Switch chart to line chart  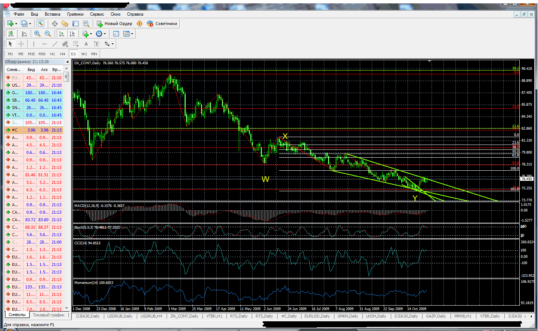(x=24, y=34)
